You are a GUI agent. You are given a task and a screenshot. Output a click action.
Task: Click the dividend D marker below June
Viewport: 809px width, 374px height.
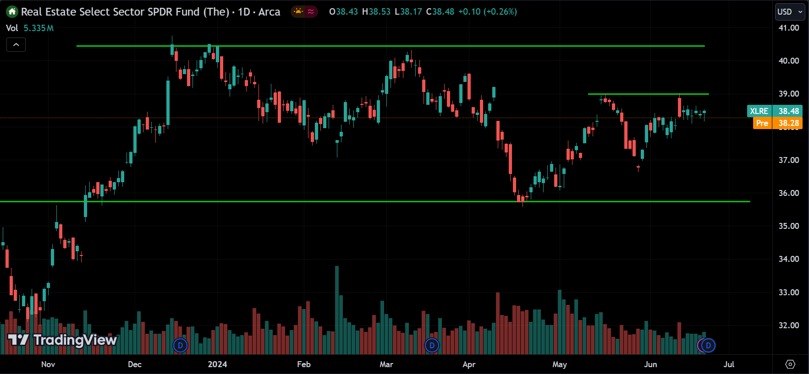pyautogui.click(x=708, y=345)
